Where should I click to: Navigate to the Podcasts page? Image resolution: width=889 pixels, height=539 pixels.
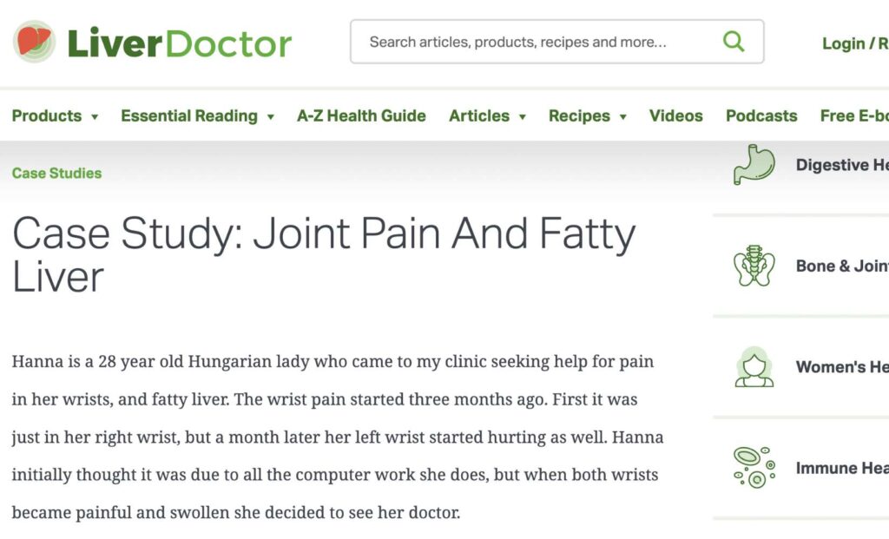(761, 115)
